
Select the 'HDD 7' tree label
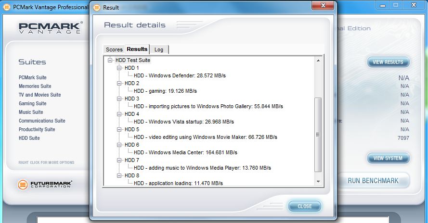(132, 161)
